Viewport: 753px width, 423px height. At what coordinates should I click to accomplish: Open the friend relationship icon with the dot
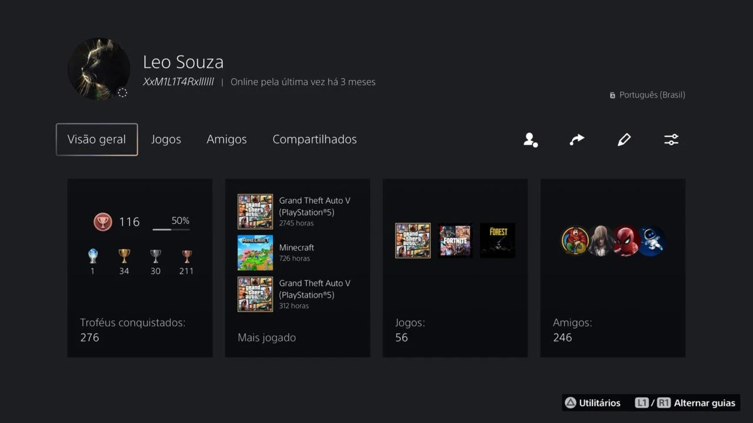531,140
